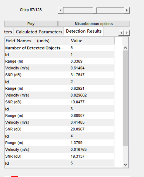
Task: Click the Play button
Action: point(31,24)
